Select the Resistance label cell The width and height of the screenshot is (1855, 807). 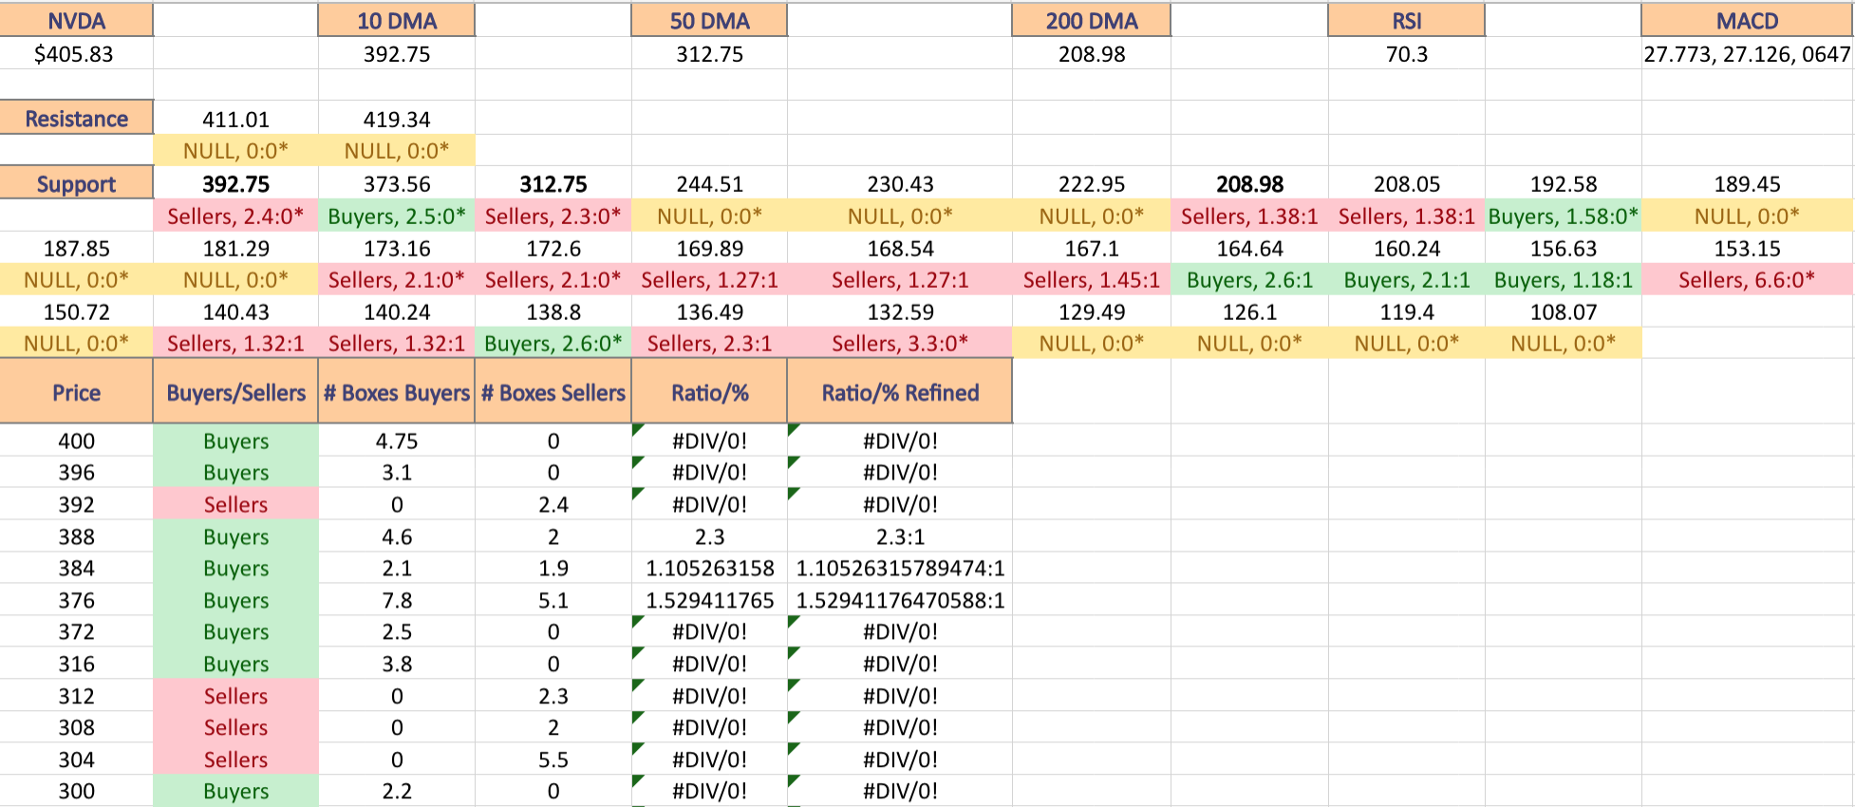click(x=76, y=118)
